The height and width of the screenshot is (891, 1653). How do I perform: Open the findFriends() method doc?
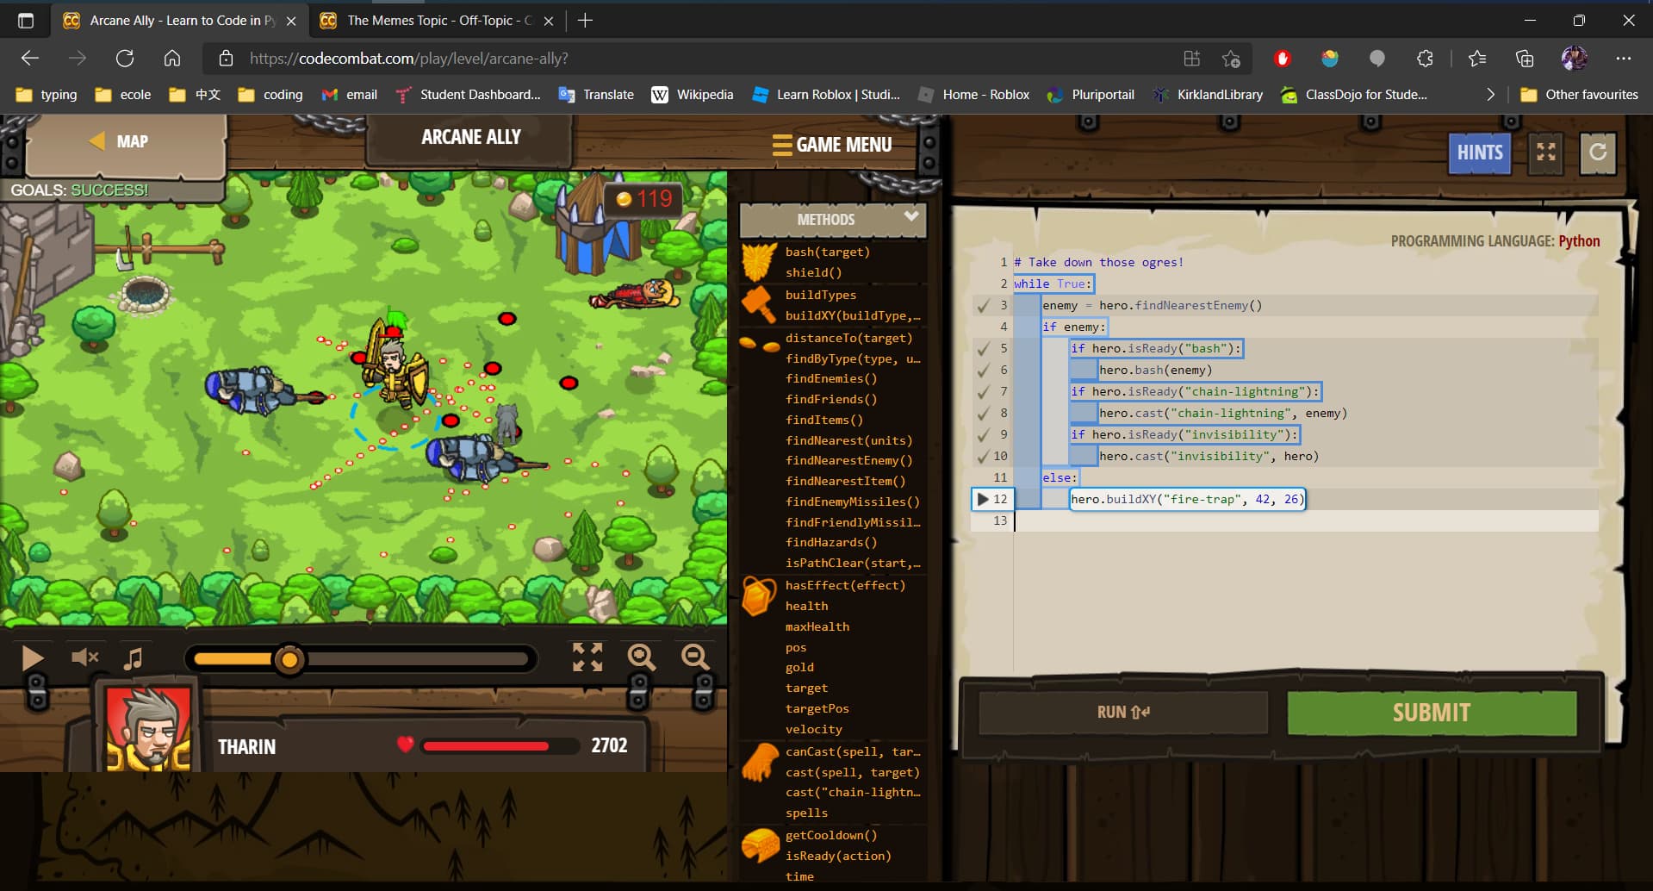pos(831,399)
